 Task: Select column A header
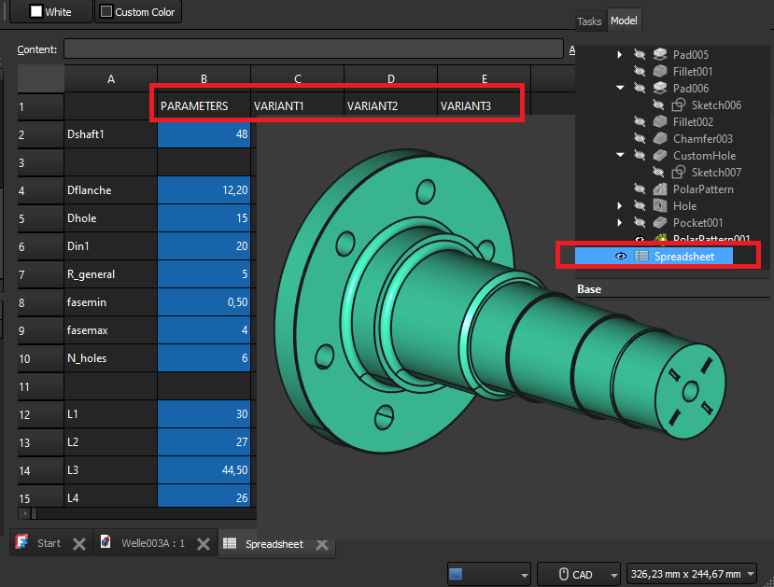(110, 79)
